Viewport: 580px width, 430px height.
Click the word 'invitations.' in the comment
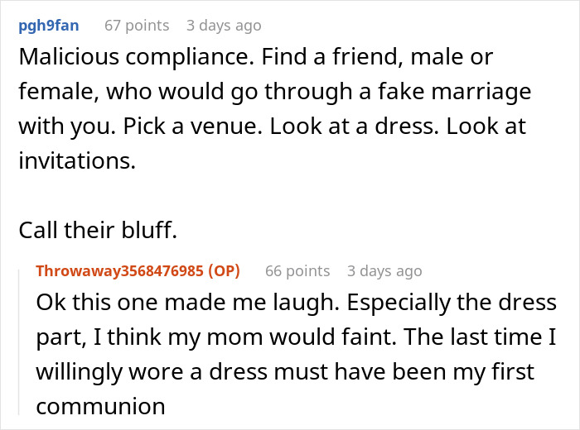point(77,160)
